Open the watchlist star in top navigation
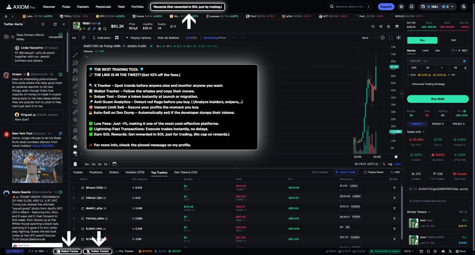The height and width of the screenshot is (255, 475). (x=402, y=7)
